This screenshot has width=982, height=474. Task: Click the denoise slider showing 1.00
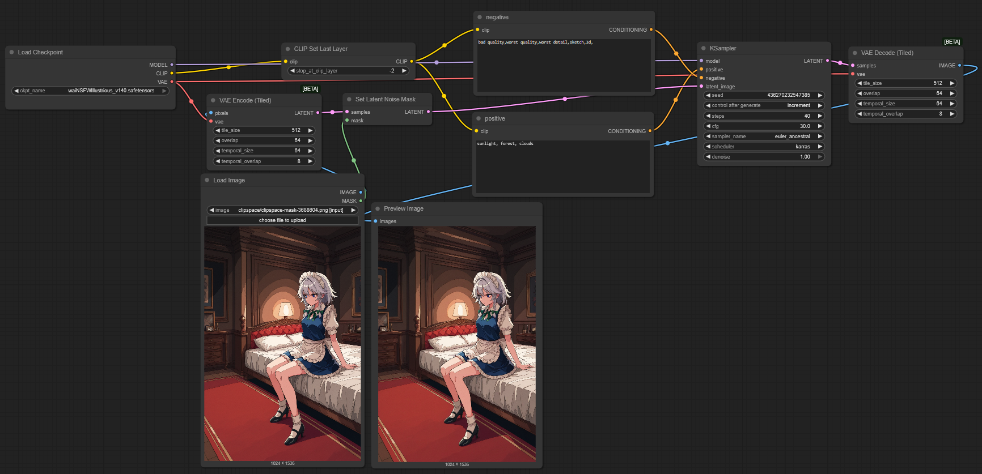click(x=764, y=157)
